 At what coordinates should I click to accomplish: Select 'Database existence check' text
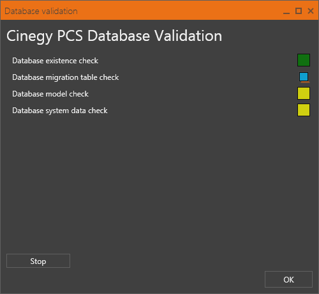[56, 61]
